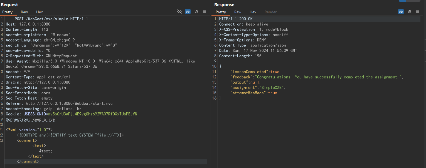Click the closing </comment> tag
This screenshot has height=168, width=426.
(x=28, y=162)
